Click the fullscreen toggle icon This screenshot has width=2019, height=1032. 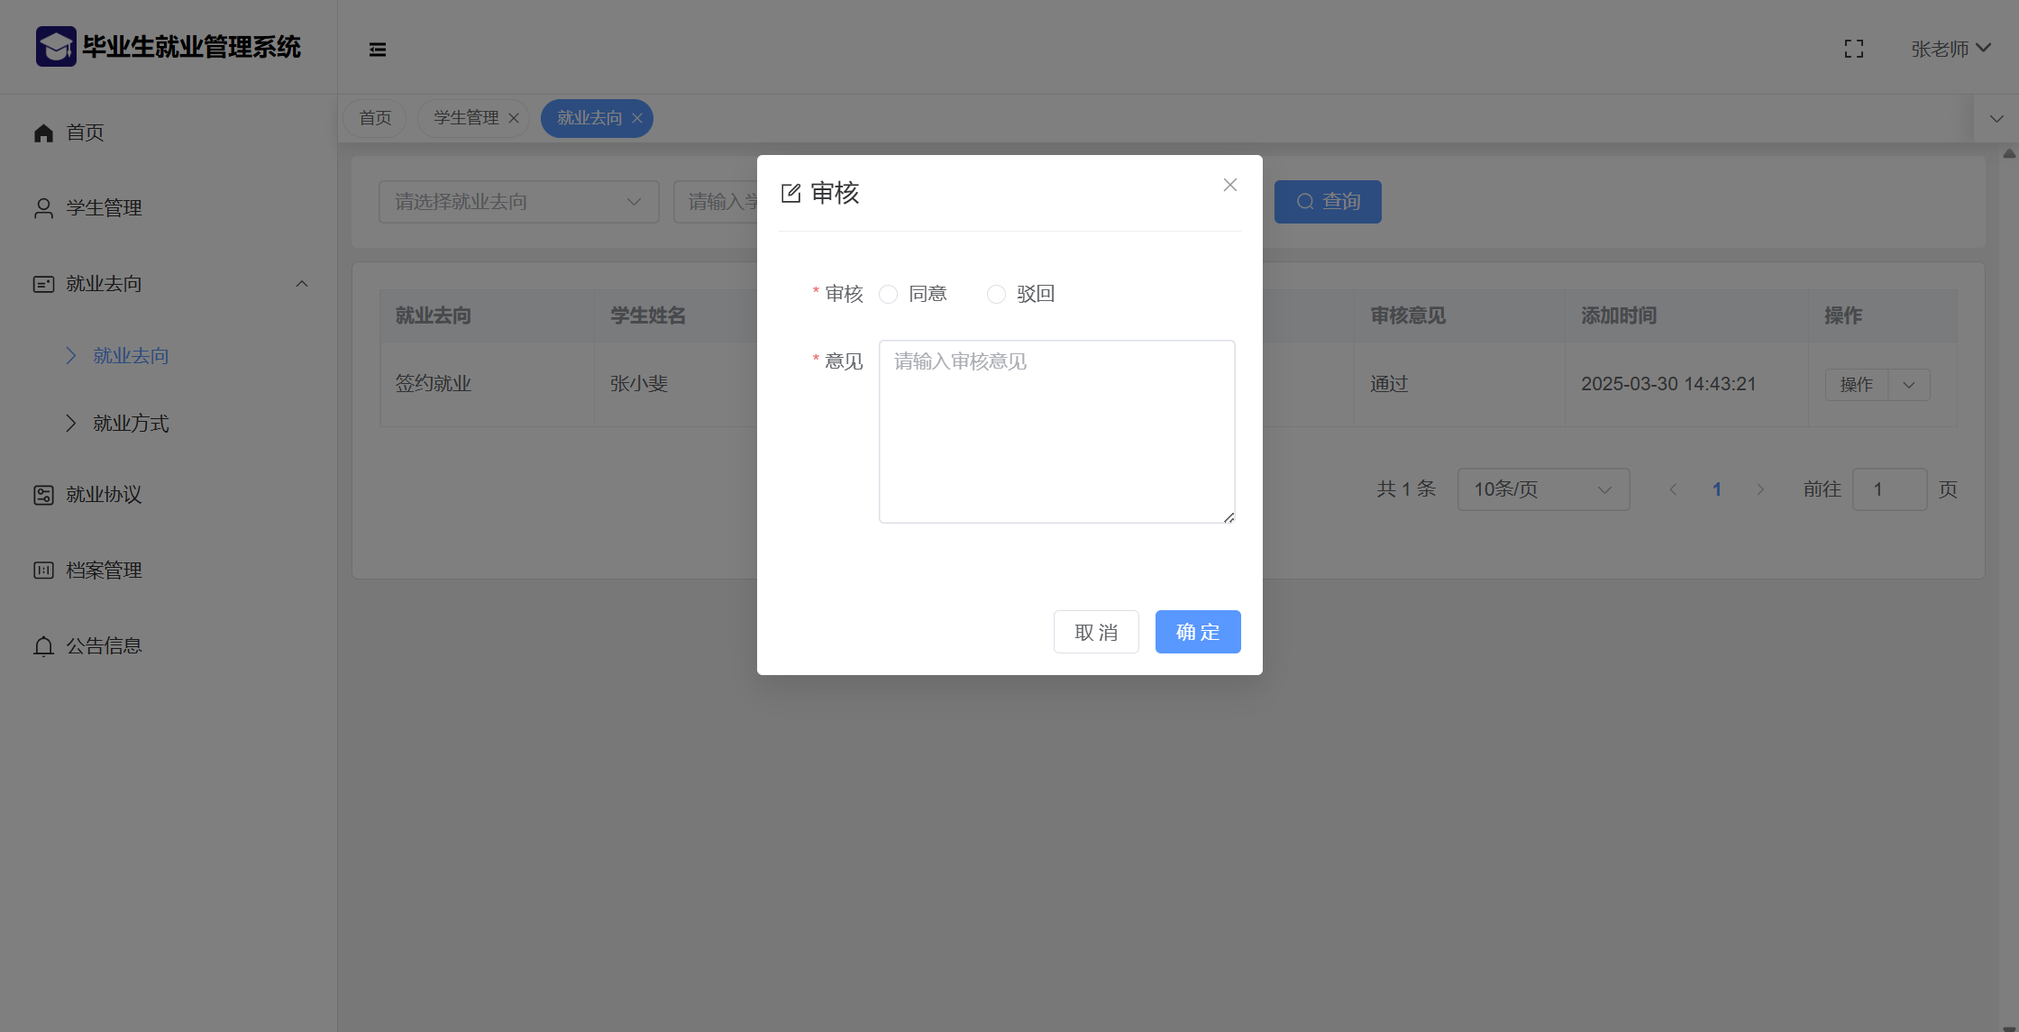(1853, 49)
